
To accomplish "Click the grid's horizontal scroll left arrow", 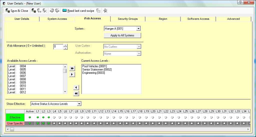I will (x=8, y=129).
